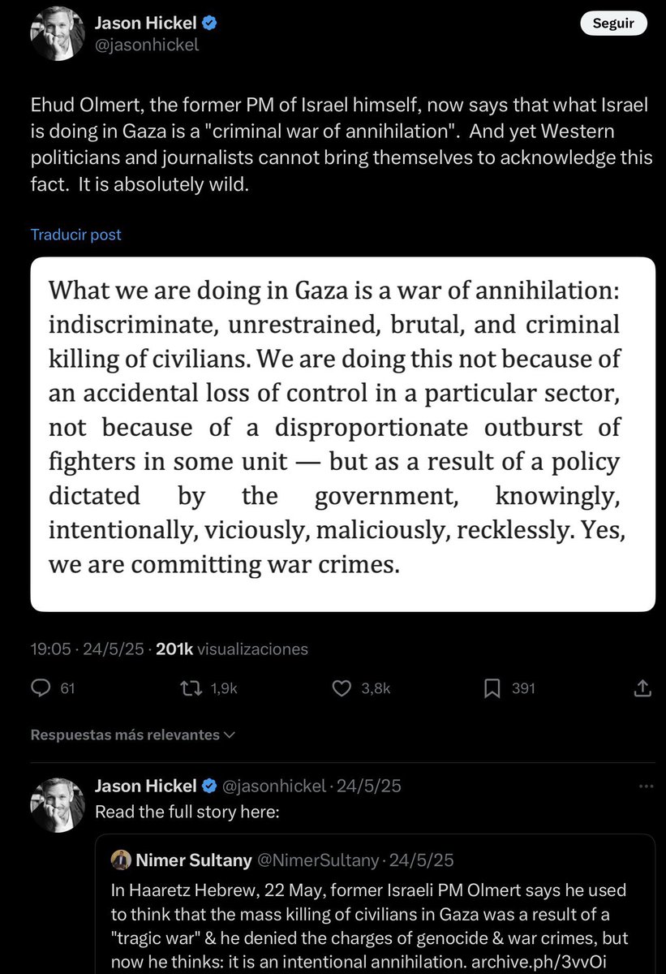Like the post with heart icon
The image size is (666, 974).
pyautogui.click(x=342, y=688)
